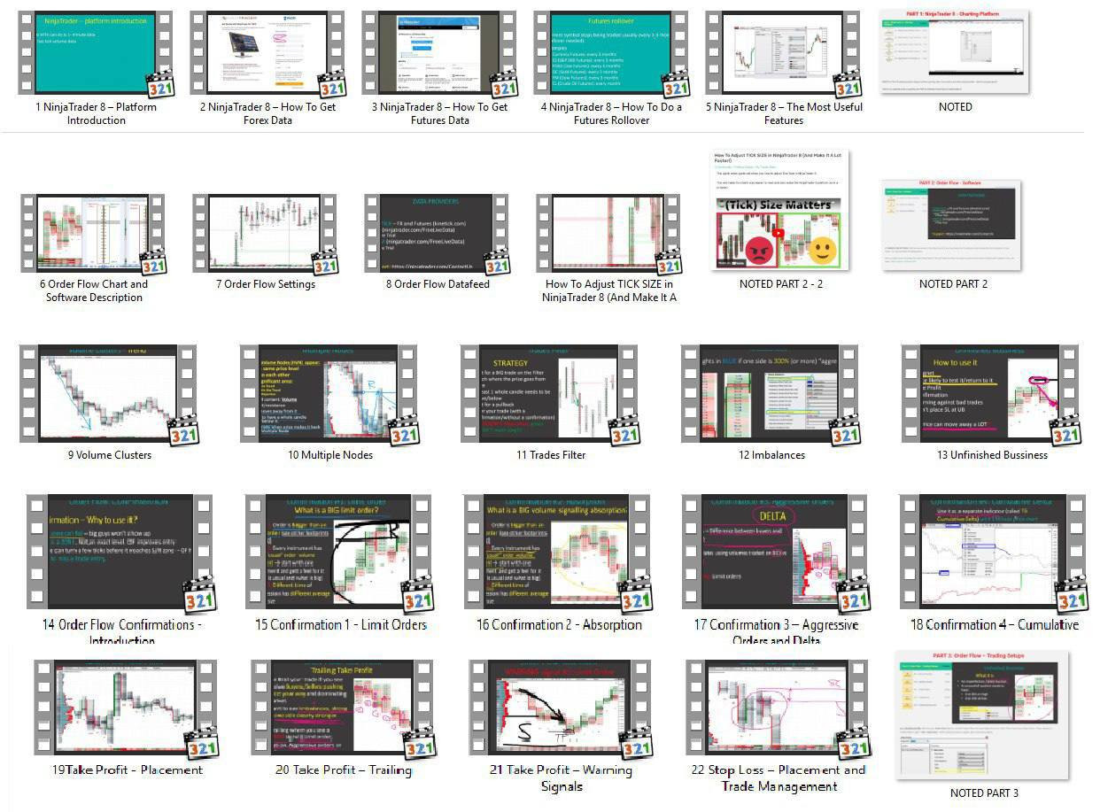Open Confirmation 2 - Absorption video

(559, 552)
